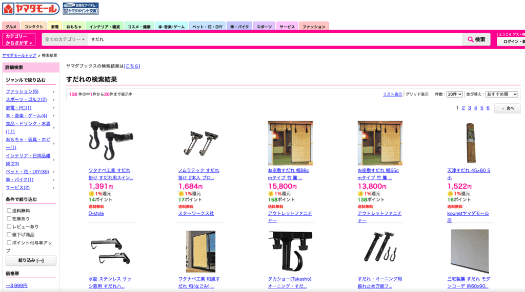Check the ポイント付与率アップ checkbox
Viewport: 525px width, 292px height.
point(9,242)
